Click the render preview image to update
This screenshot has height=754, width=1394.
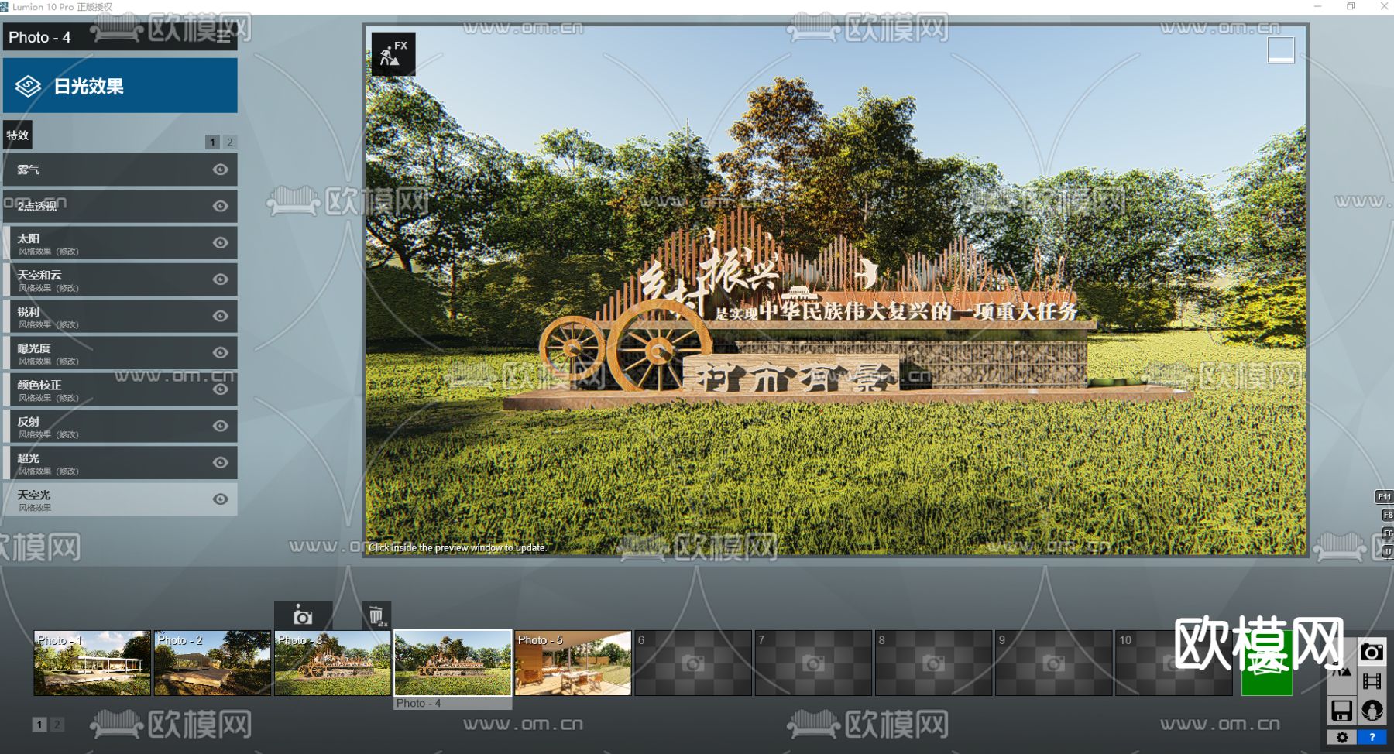click(836, 290)
